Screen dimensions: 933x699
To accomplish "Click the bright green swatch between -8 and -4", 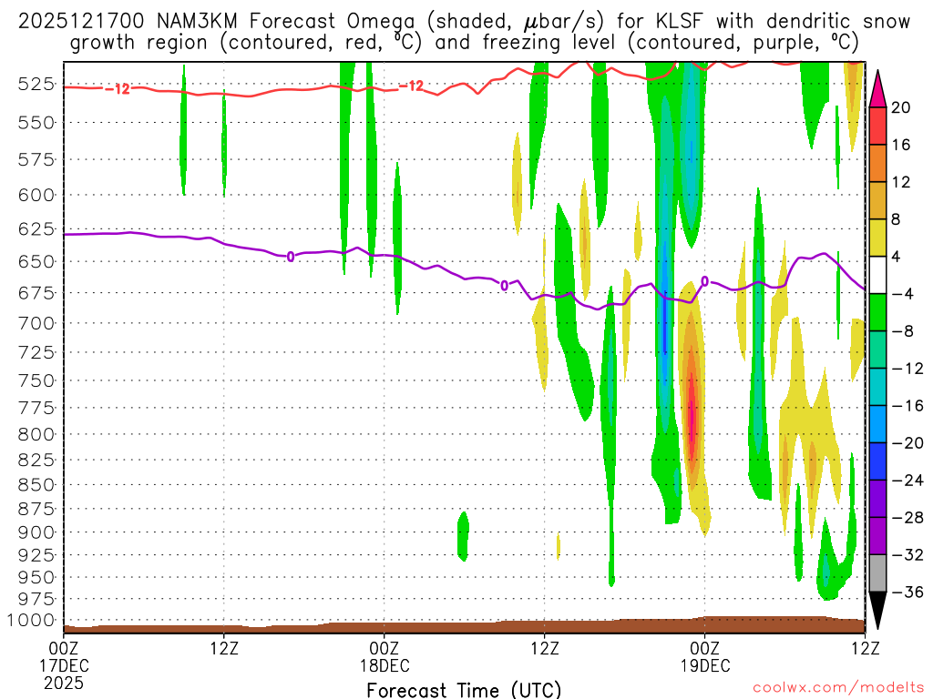I will 877,312.
